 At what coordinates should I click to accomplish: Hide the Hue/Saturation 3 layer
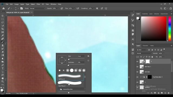[137, 77]
